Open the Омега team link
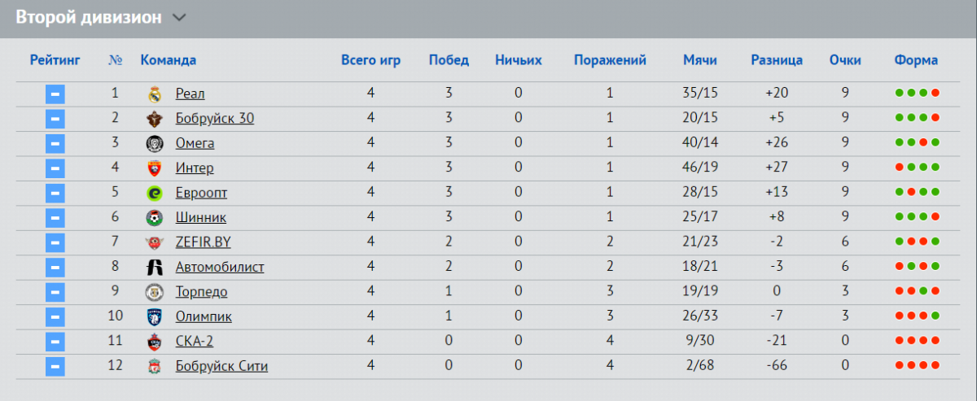Image resolution: width=977 pixels, height=401 pixels. point(195,144)
